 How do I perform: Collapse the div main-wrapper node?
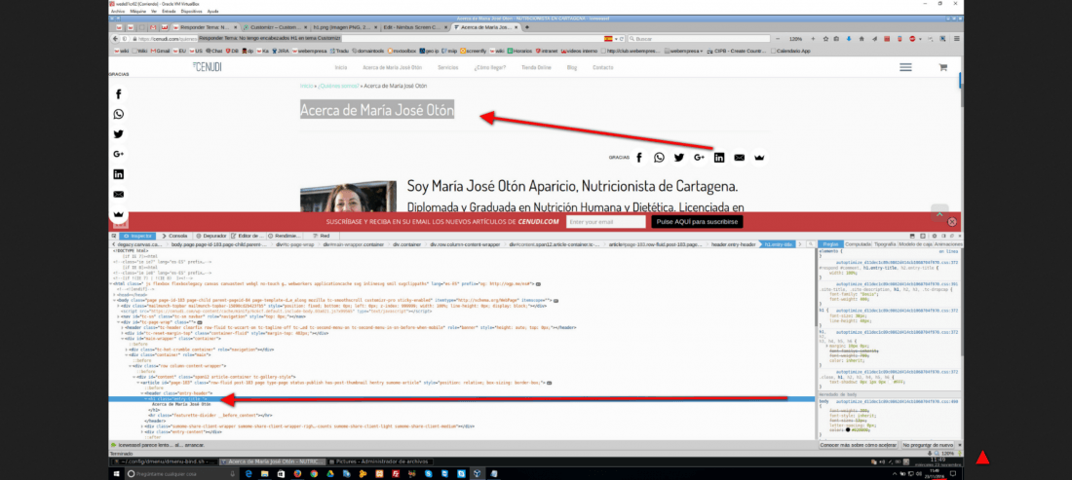[x=121, y=338]
